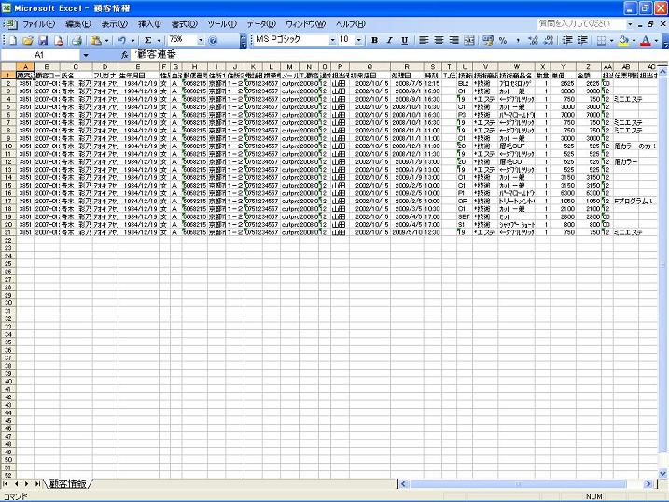Expand the AutoSum function dropdown arrow
Image resolution: width=669 pixels, height=502 pixels.
click(159, 41)
